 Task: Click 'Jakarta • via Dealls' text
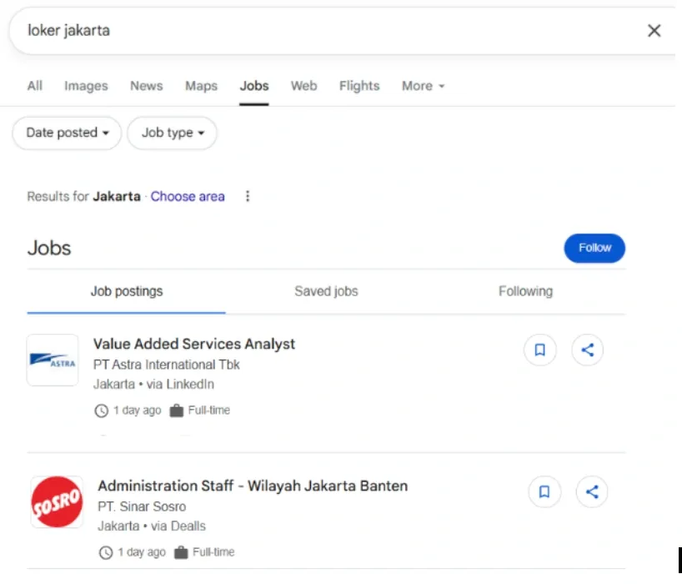[x=152, y=526]
